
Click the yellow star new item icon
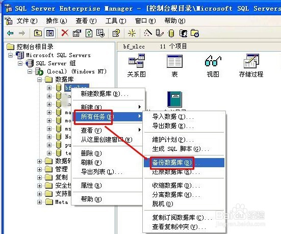coord(132,33)
